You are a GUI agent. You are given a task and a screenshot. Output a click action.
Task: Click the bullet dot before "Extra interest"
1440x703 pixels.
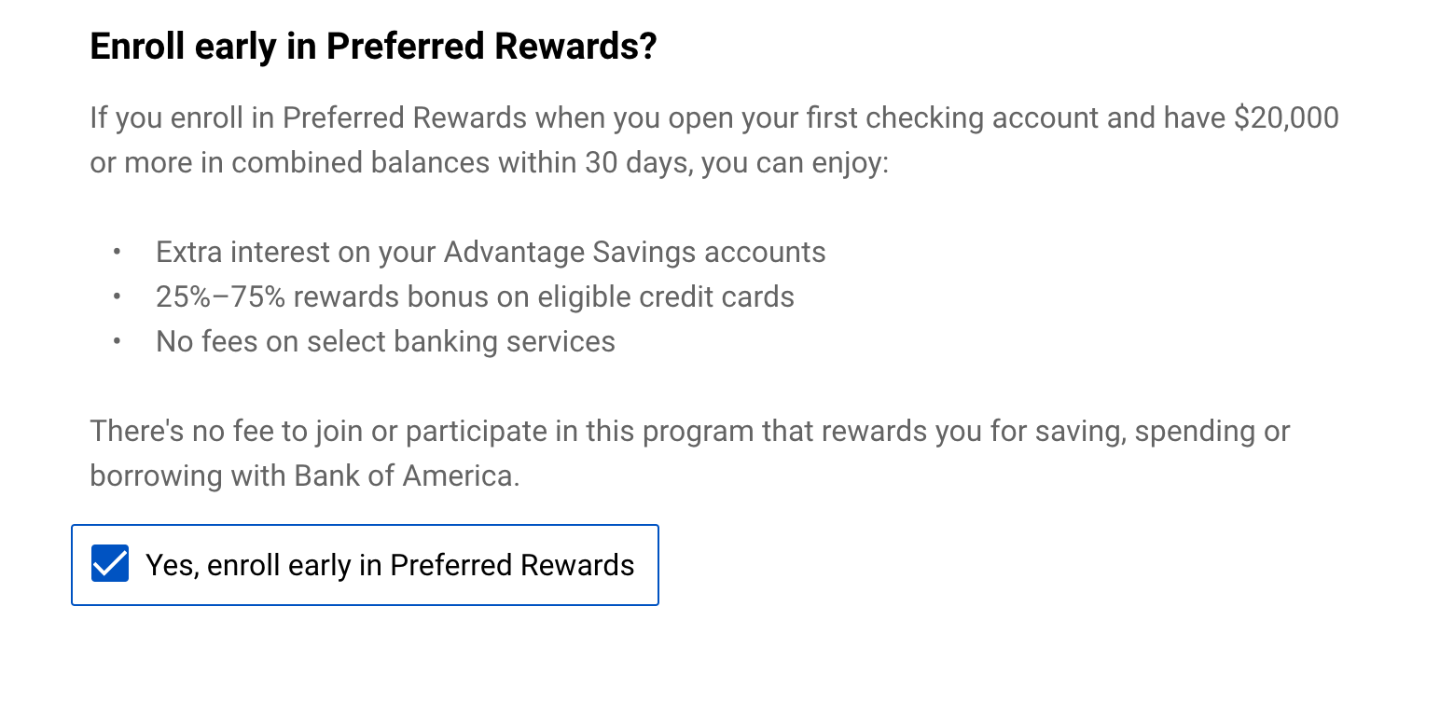tap(117, 252)
